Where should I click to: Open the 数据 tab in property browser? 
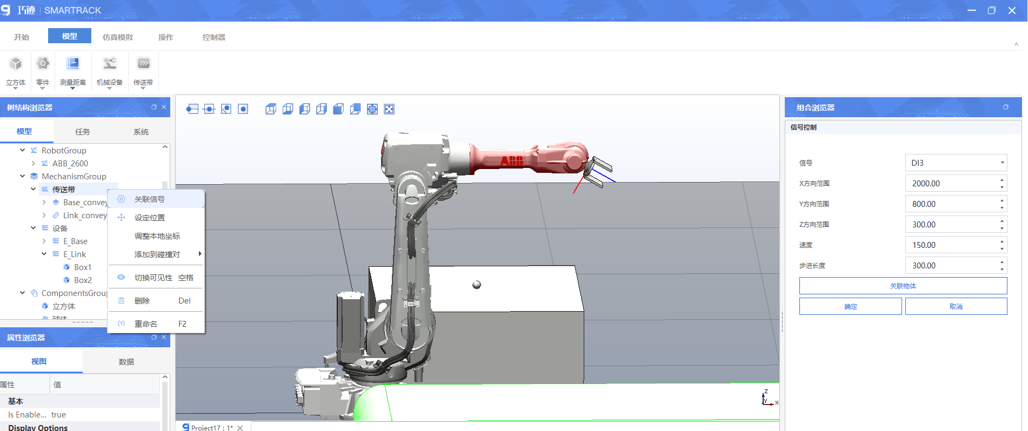tap(126, 361)
